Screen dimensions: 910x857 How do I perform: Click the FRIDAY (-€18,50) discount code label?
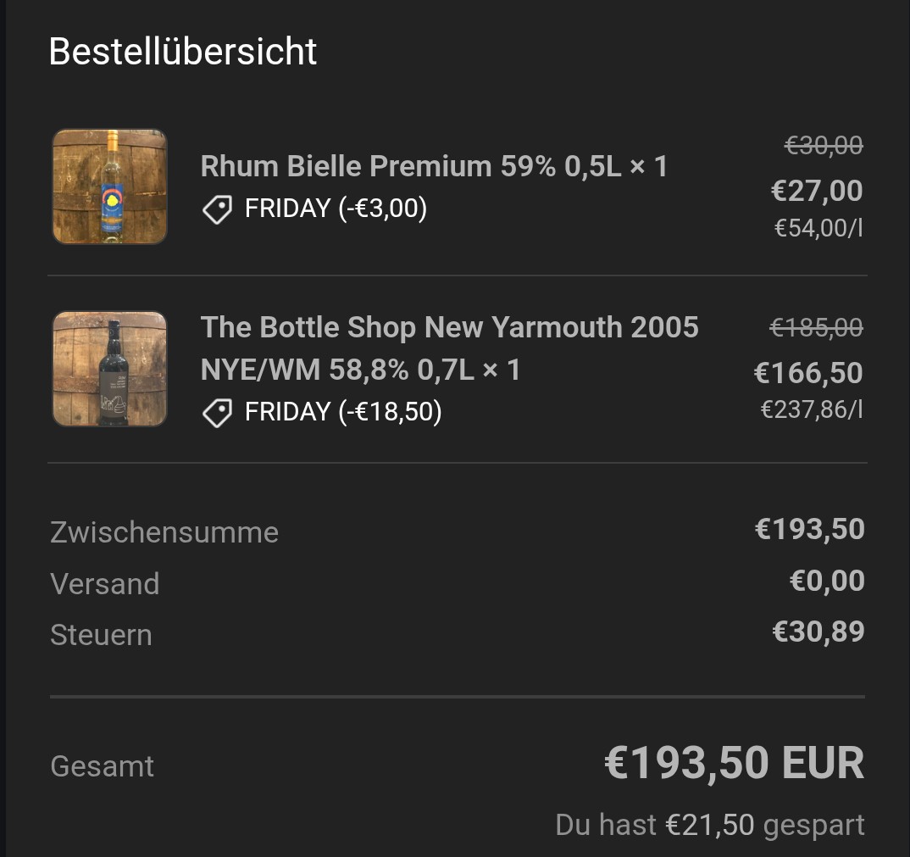[x=343, y=412]
